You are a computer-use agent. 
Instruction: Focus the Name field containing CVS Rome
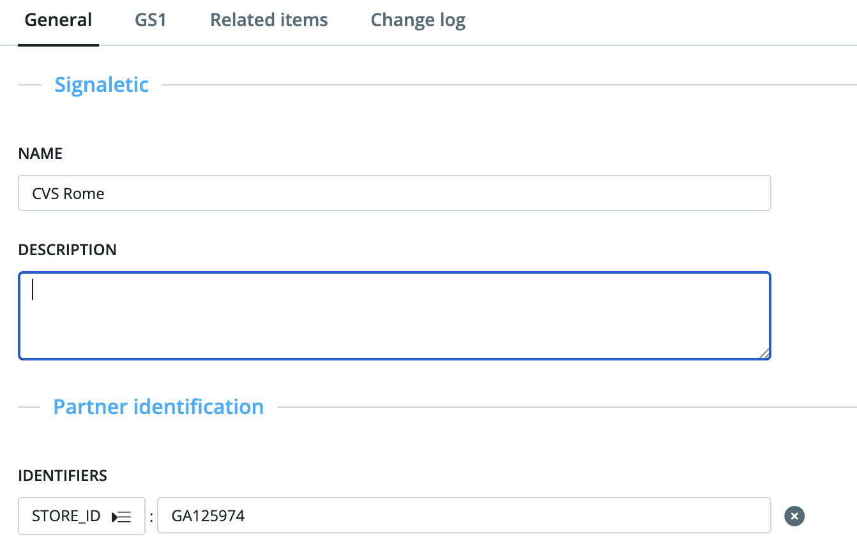pyautogui.click(x=394, y=193)
